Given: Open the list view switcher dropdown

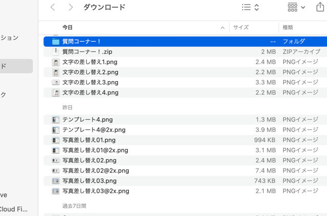Looking at the screenshot, I should click(x=250, y=7).
